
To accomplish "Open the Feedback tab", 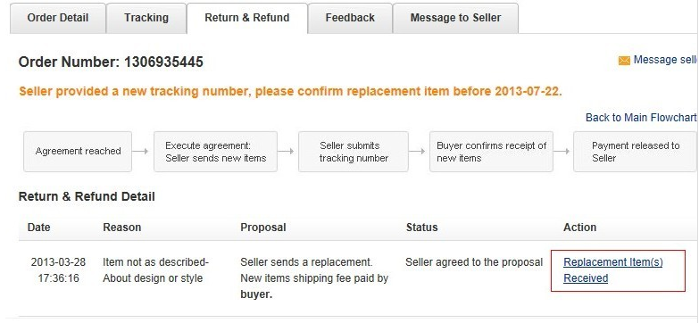I will 350,18.
